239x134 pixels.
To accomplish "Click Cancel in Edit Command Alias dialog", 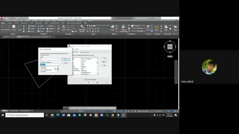I will (66, 63).
